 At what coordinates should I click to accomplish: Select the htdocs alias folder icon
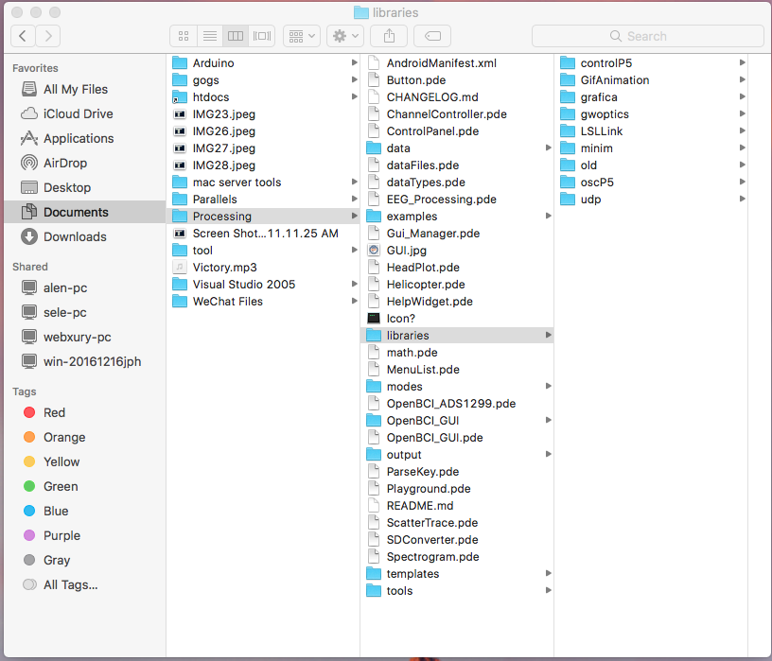(x=180, y=97)
